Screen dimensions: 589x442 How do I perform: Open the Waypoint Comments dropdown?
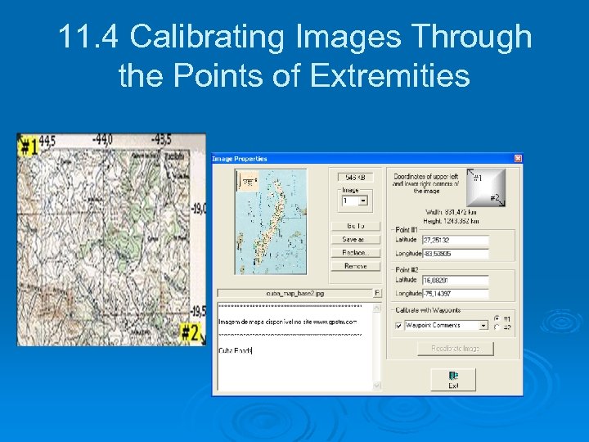coord(483,326)
